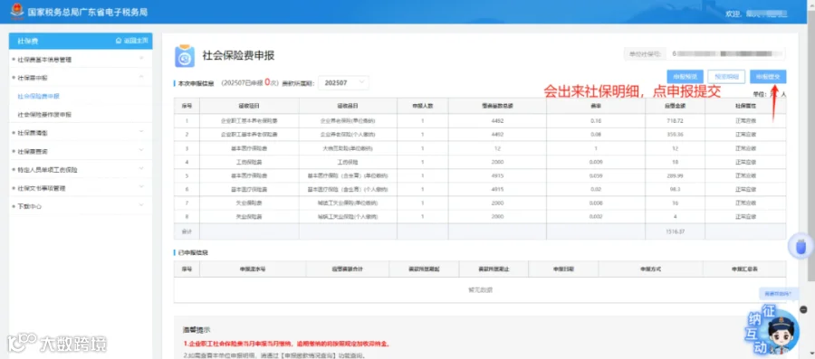Click cell 大病互助险(单位缴纳) in row 3
Viewport: 815px width, 359px height.
click(348, 148)
